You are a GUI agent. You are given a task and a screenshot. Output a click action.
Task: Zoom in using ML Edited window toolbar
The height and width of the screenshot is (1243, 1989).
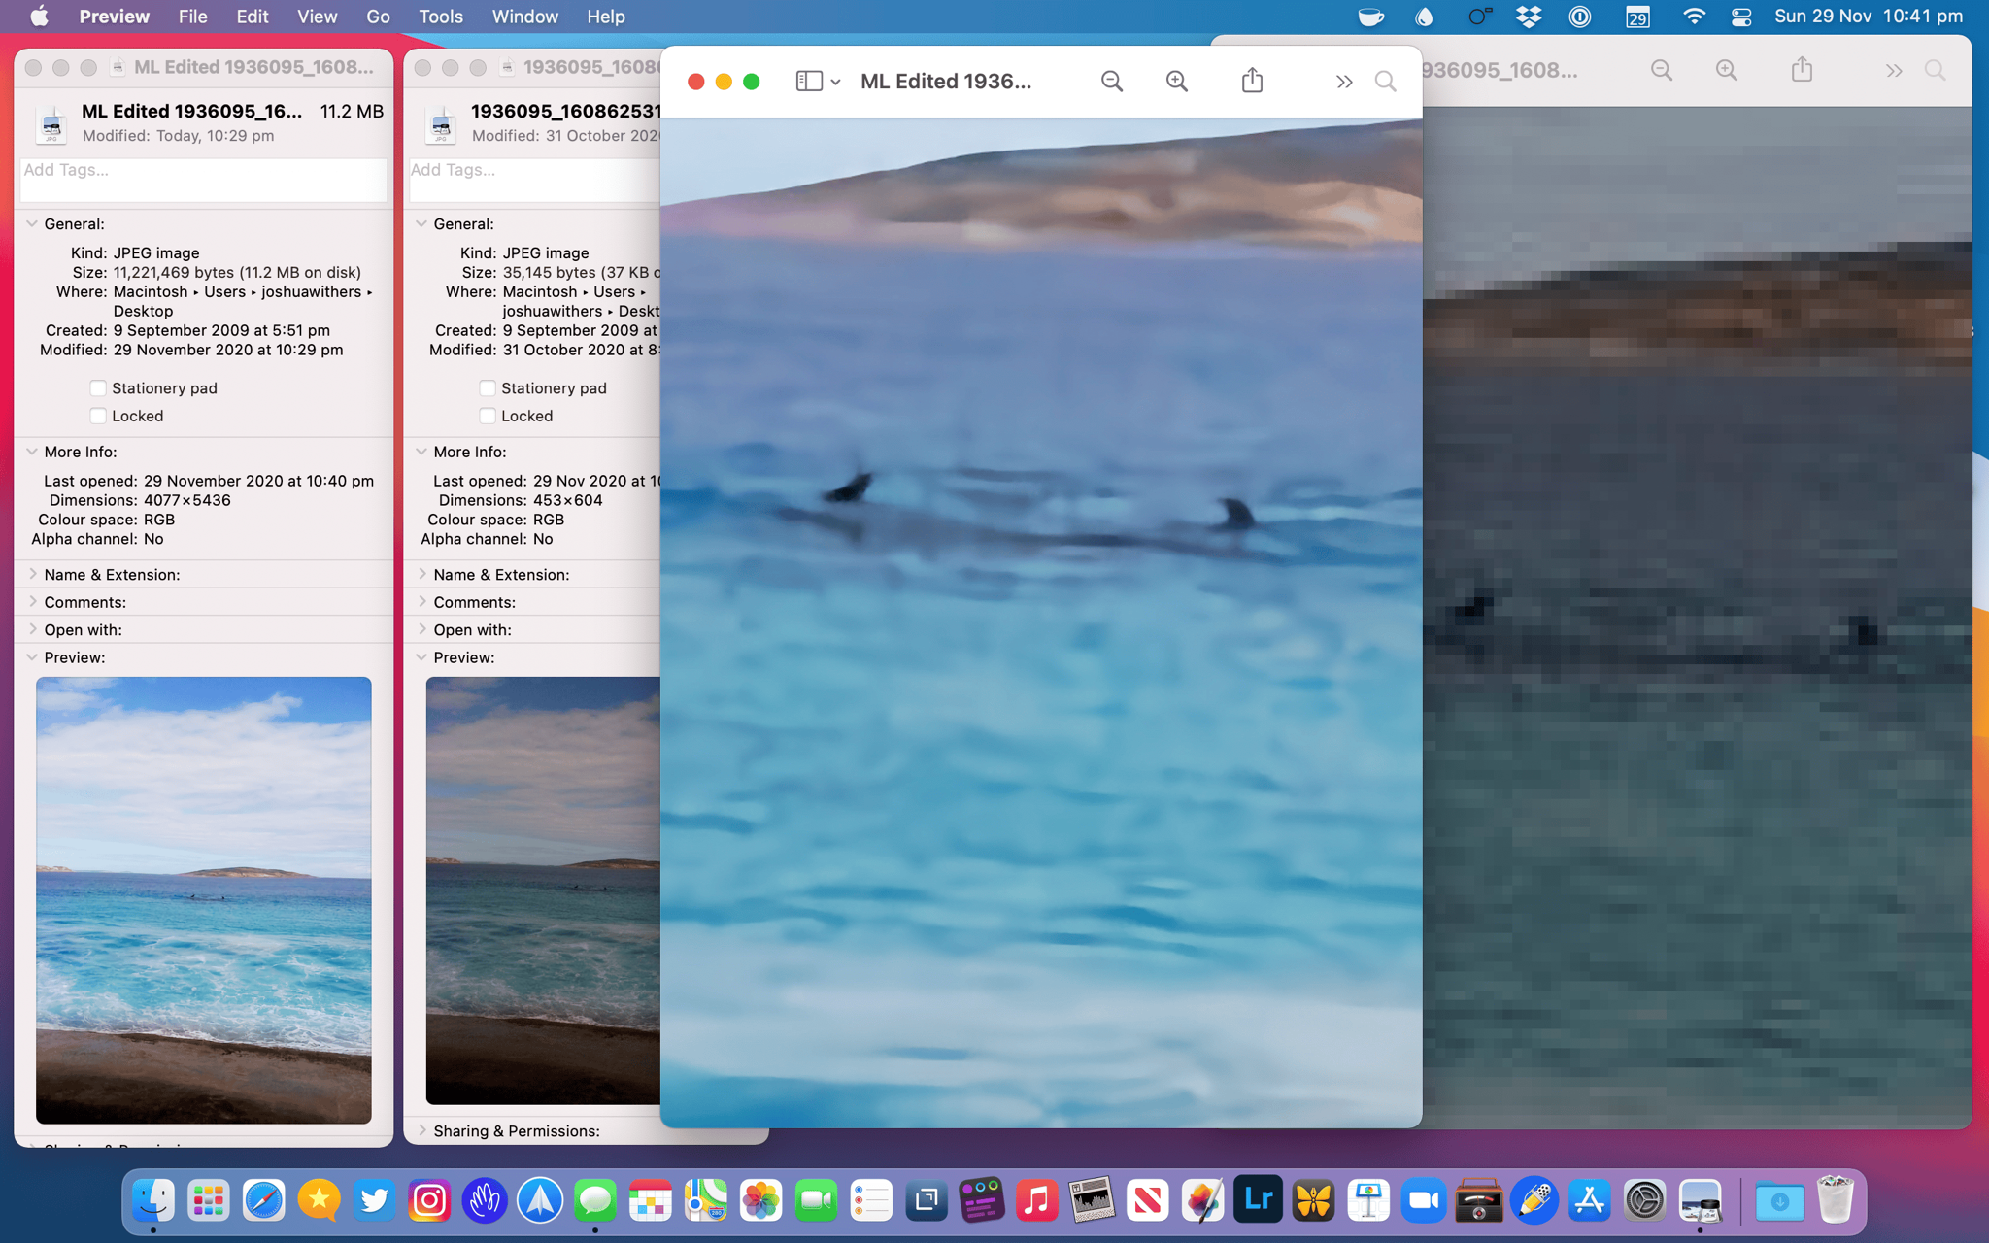1176,82
